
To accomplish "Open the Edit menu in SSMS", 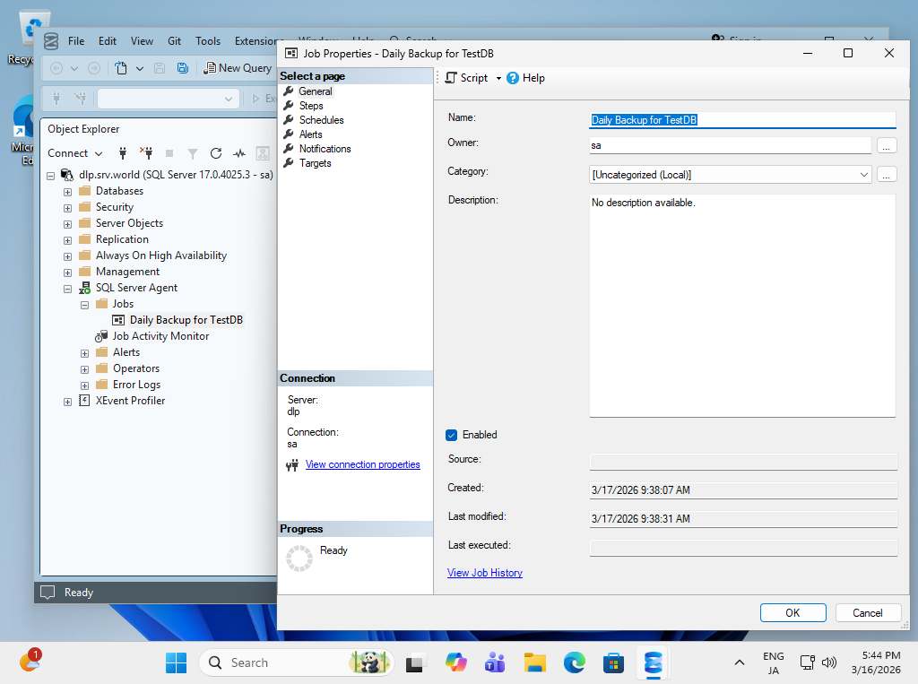I will pos(108,41).
